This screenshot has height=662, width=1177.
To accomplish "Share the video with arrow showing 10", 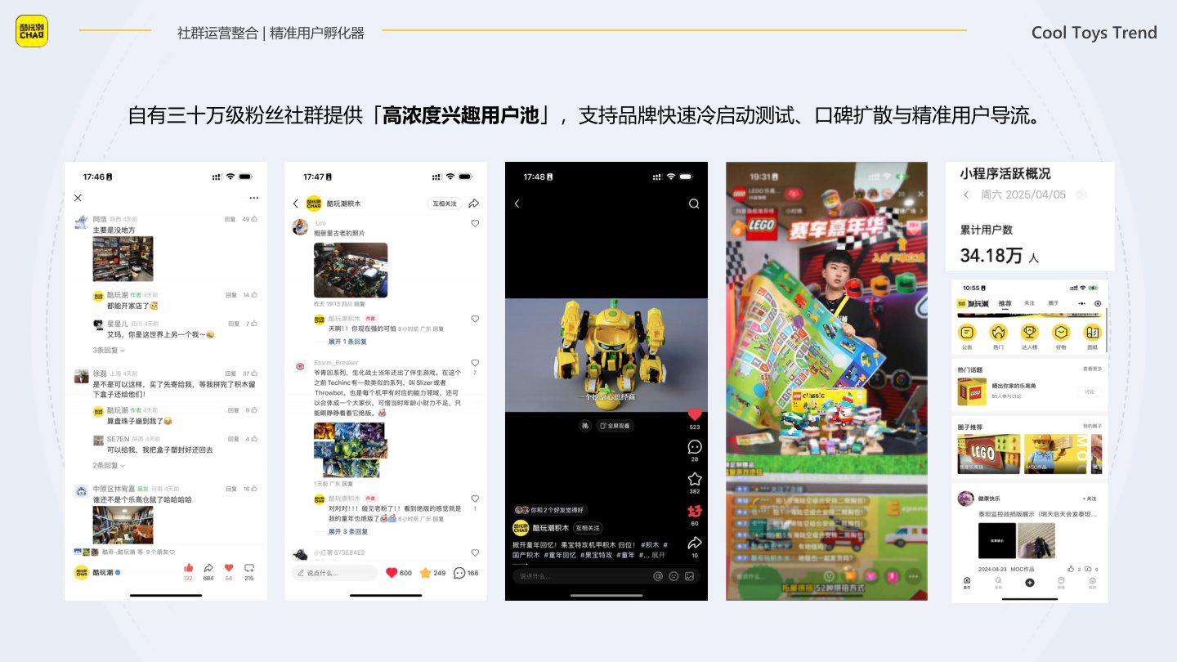I will coord(695,543).
